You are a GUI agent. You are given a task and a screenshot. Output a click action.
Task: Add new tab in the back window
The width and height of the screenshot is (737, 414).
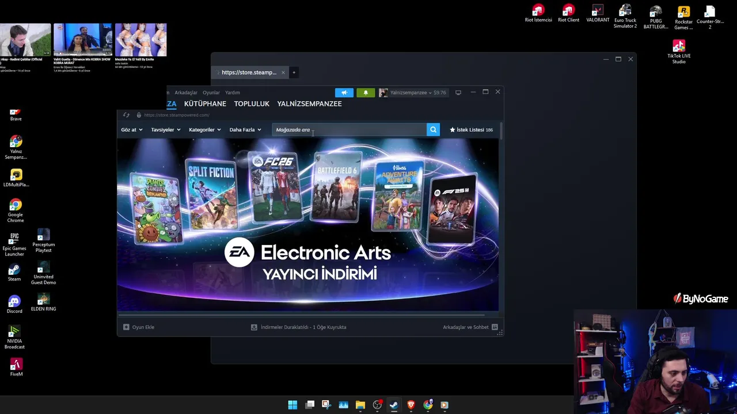[x=294, y=72]
